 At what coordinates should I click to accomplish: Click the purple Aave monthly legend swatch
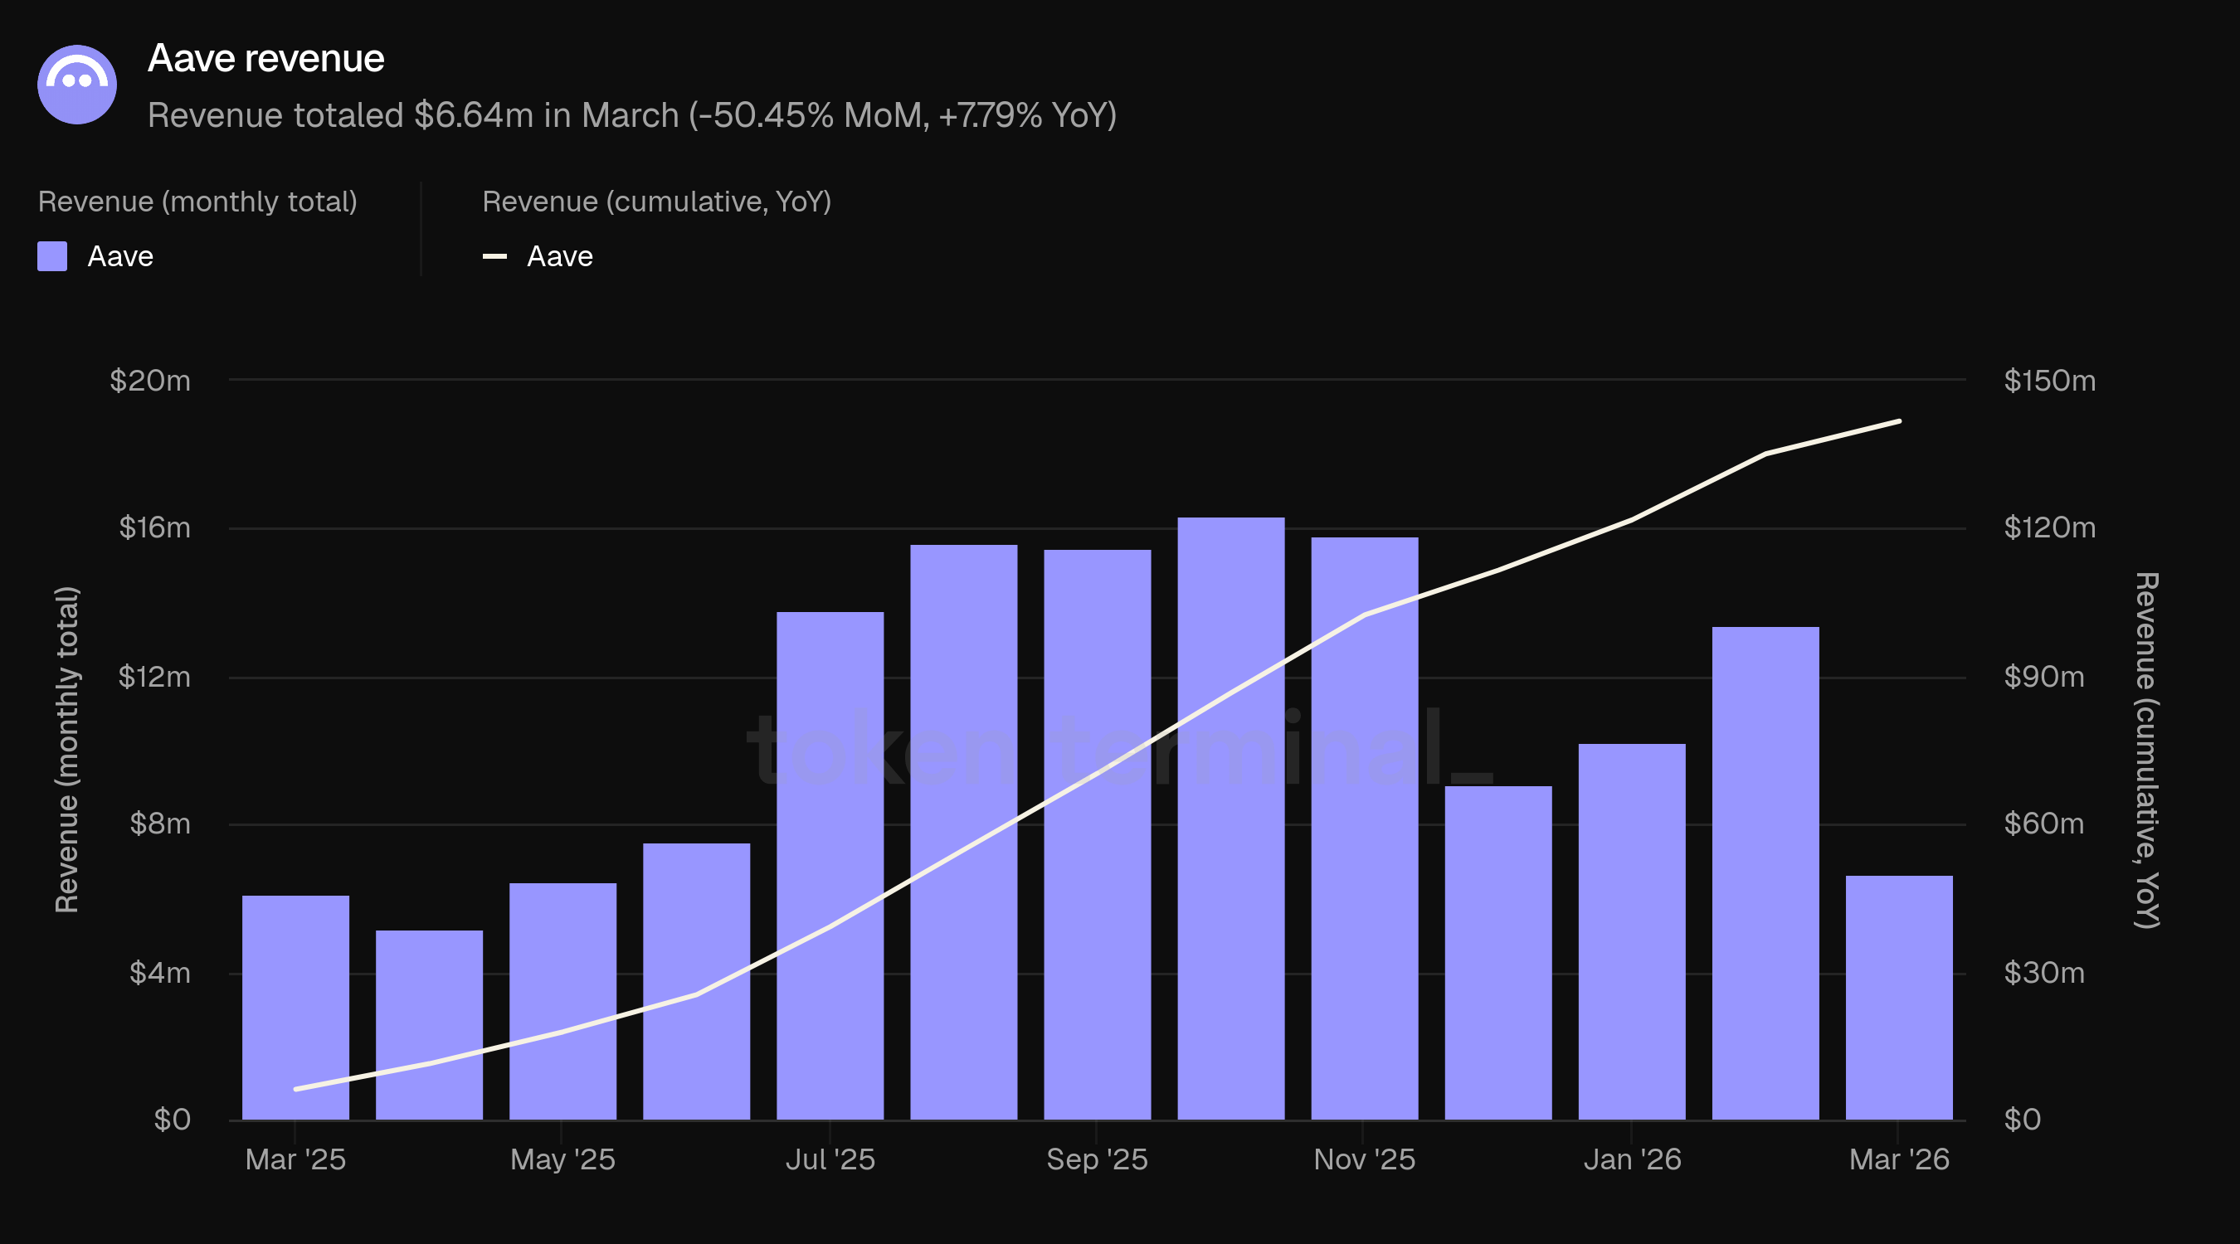pyautogui.click(x=52, y=256)
